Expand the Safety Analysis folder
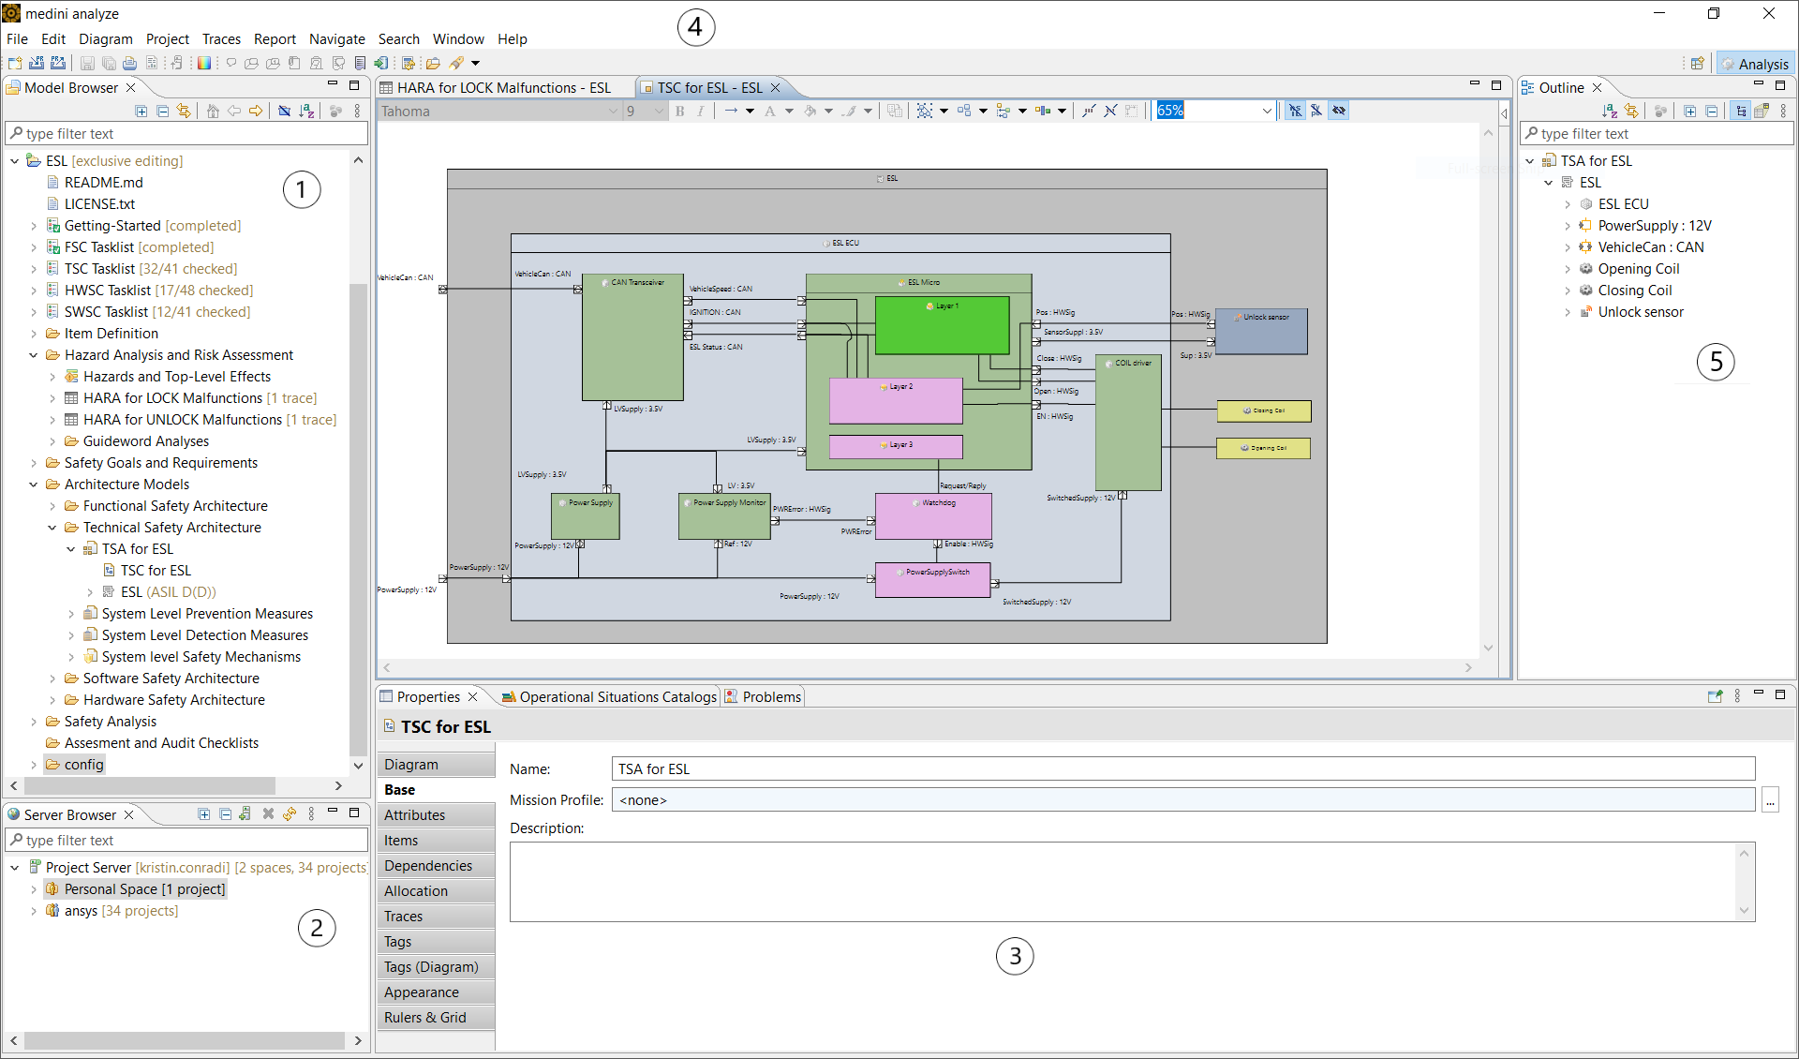This screenshot has width=1799, height=1059. pos(34,722)
